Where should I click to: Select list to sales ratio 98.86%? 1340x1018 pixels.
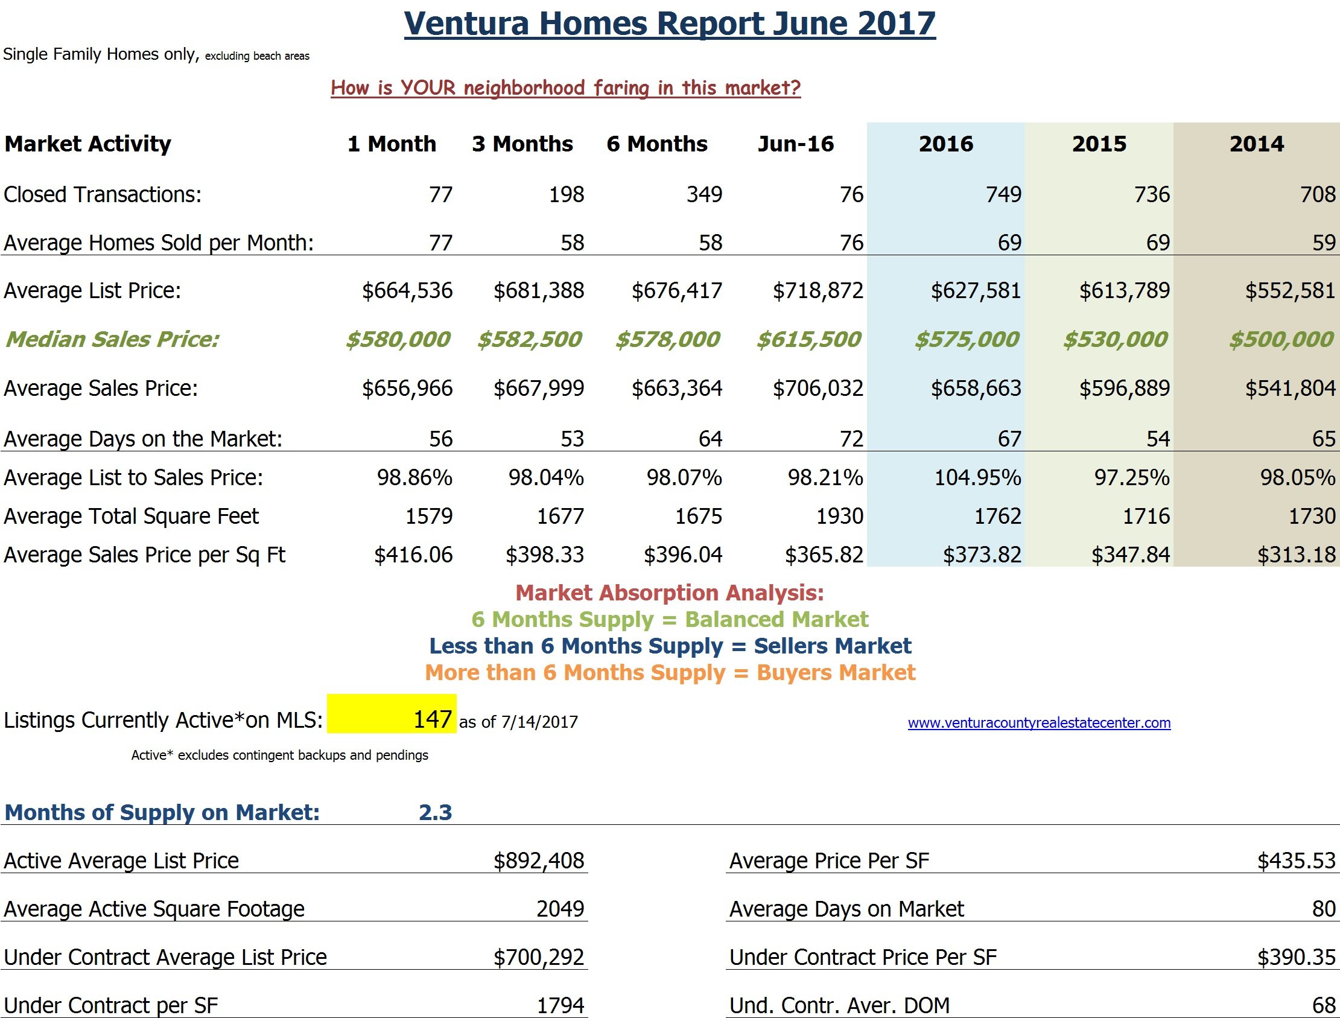click(x=414, y=477)
